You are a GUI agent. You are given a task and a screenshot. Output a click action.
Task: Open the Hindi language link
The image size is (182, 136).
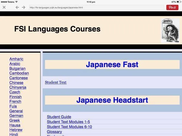click(14, 134)
